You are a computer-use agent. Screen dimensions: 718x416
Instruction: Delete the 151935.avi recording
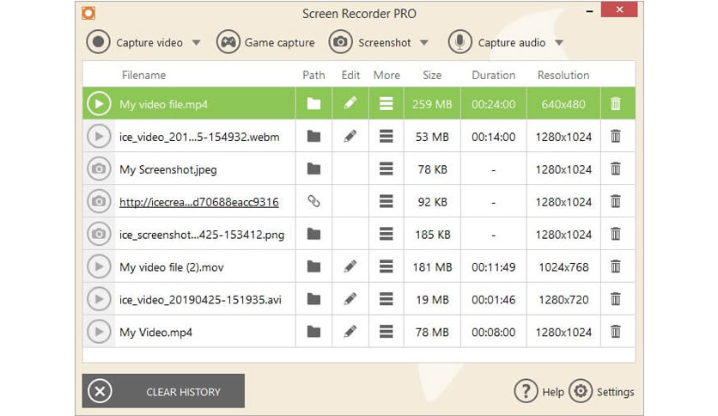616,299
